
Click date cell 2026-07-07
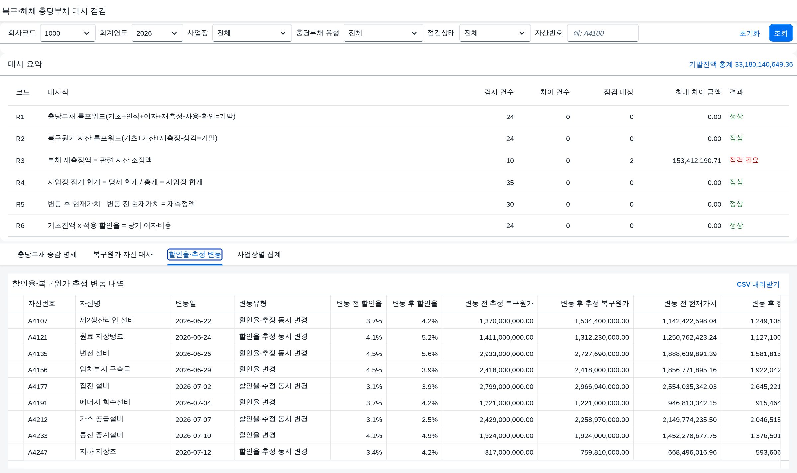click(193, 420)
